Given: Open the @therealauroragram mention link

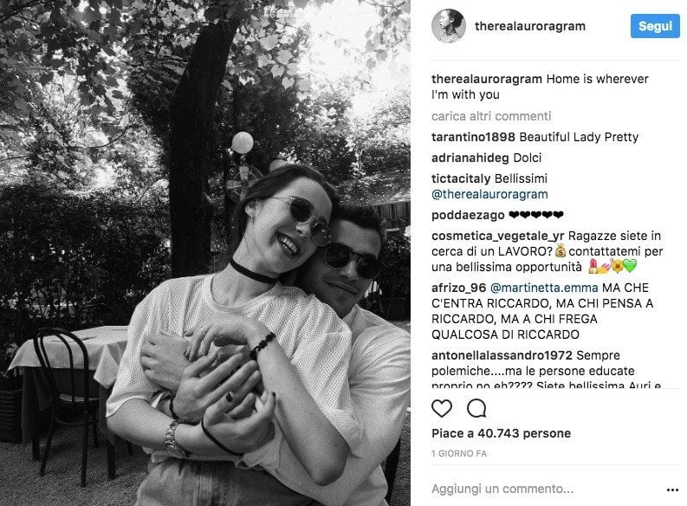Looking at the screenshot, I should coord(489,194).
